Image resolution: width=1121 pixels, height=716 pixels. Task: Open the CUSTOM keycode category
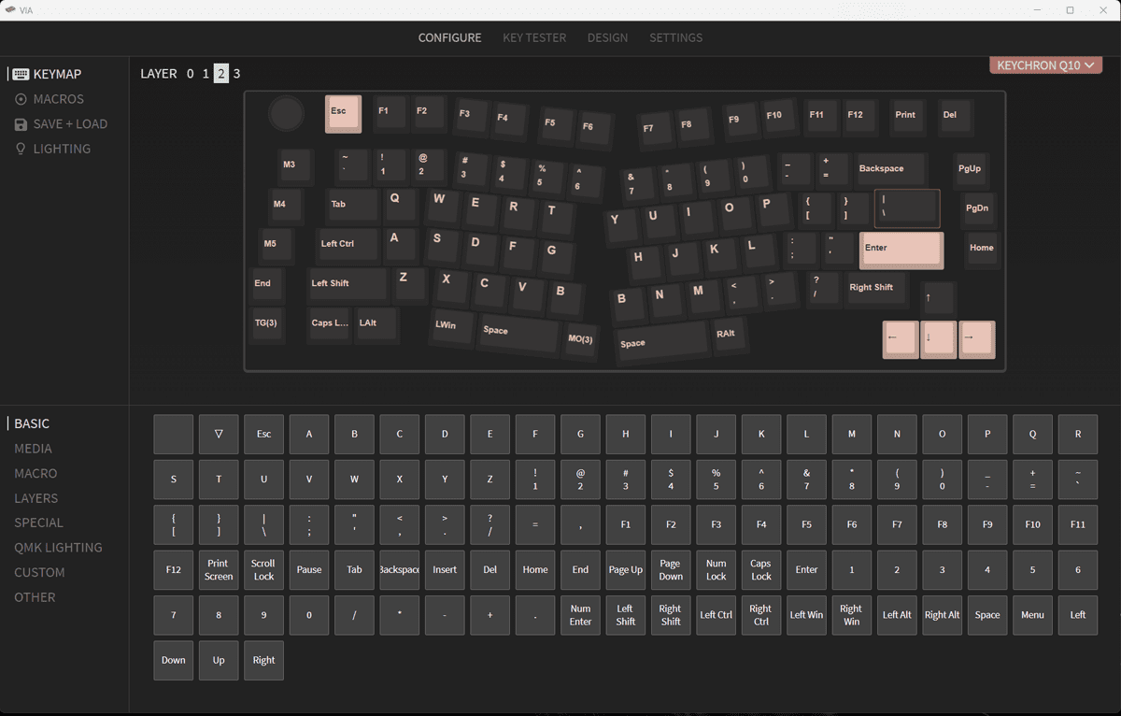pyautogui.click(x=39, y=572)
